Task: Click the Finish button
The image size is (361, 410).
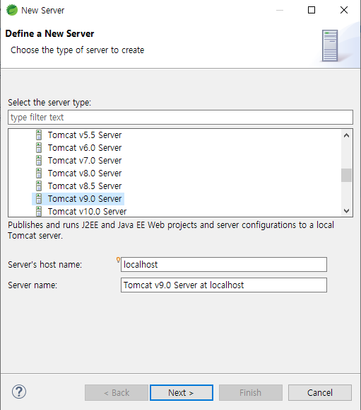Action: coord(250,392)
